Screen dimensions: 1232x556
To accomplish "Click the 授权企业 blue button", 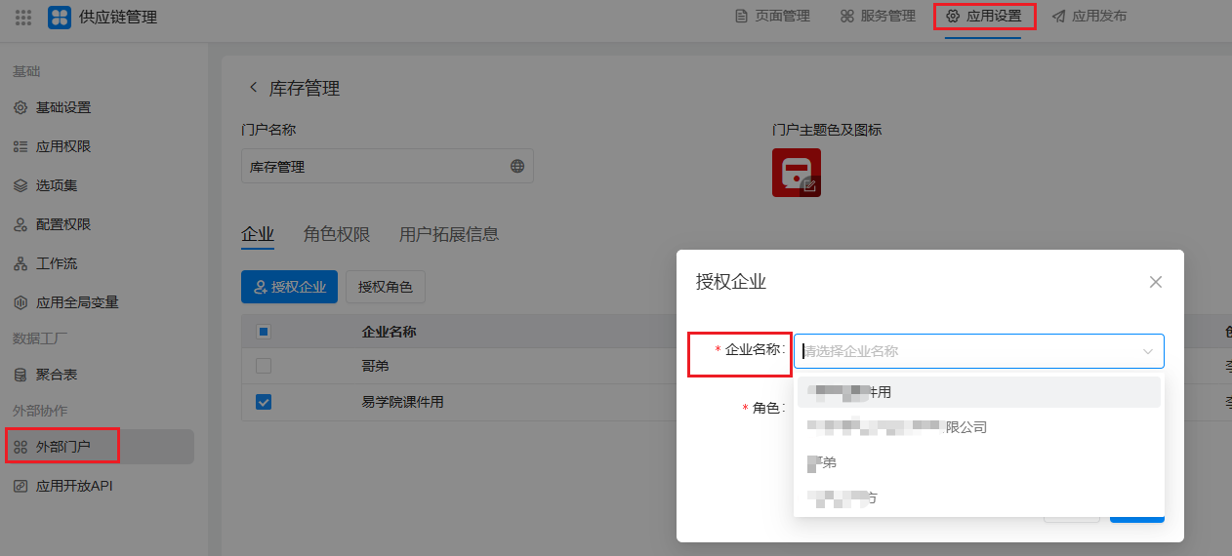I will pyautogui.click(x=289, y=287).
